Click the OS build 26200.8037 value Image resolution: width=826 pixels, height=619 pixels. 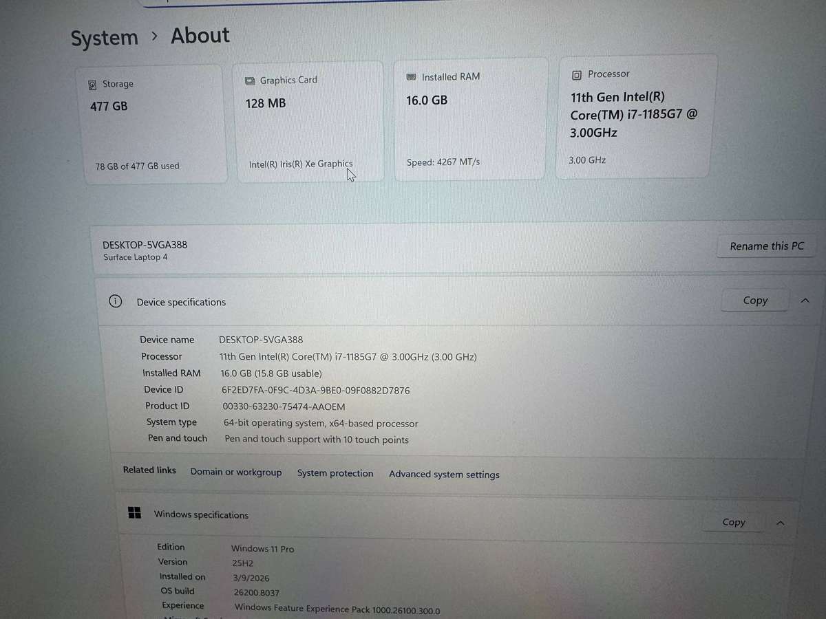coord(257,592)
